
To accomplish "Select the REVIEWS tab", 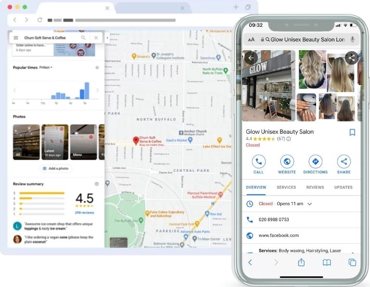I will click(315, 187).
